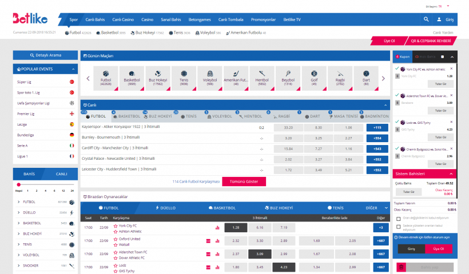Select Basketbol card in Günün Maçları
Viewport: 469px width, 274px height.
[x=132, y=78]
